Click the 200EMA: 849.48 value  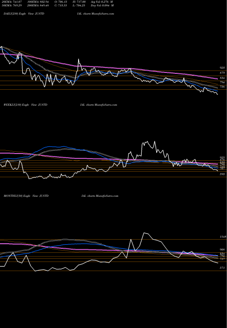point(38,5)
